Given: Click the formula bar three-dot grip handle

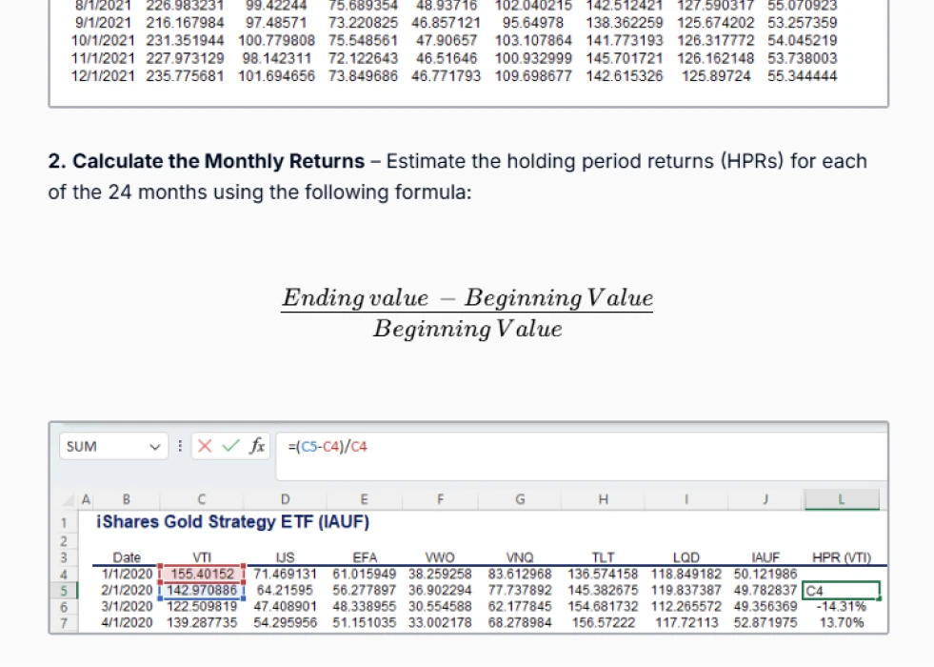Looking at the screenshot, I should (x=181, y=446).
